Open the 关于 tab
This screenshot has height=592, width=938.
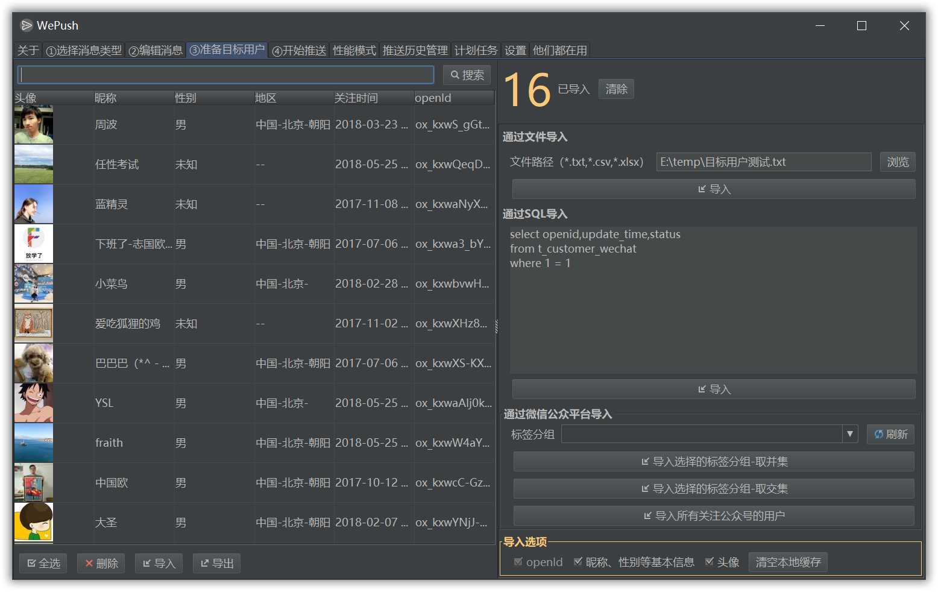(28, 51)
